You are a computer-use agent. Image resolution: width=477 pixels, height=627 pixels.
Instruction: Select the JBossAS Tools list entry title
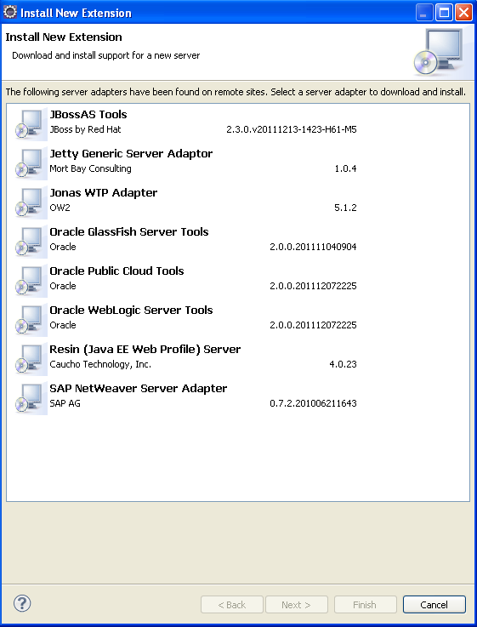click(x=88, y=114)
